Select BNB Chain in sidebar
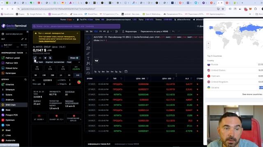Screen dimensions: 263x147 click(14, 105)
